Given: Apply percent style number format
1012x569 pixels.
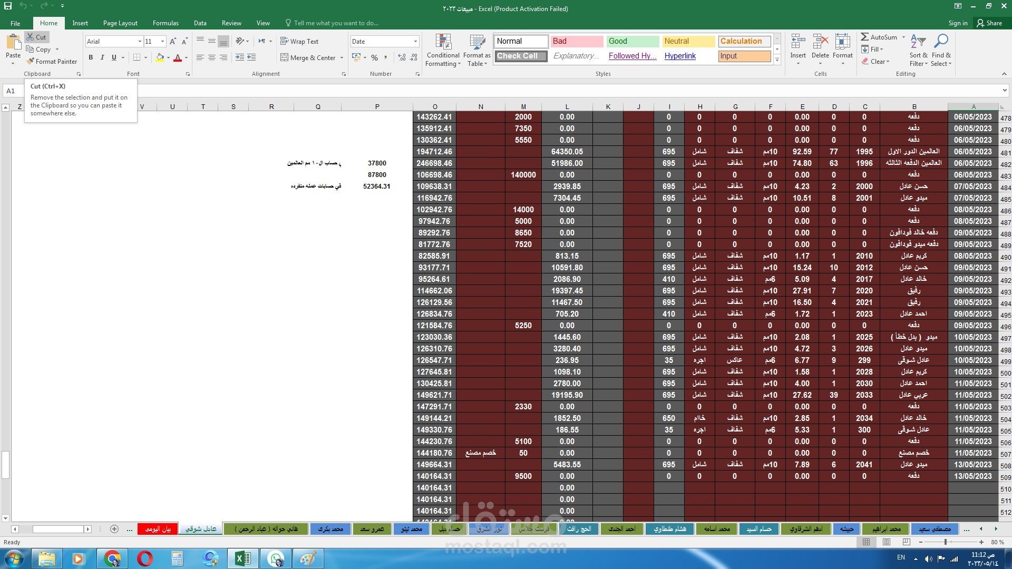Looking at the screenshot, I should click(374, 57).
